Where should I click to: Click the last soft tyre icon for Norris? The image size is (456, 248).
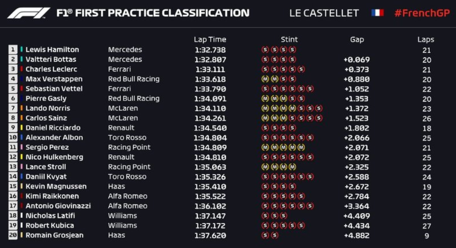coord(319,108)
